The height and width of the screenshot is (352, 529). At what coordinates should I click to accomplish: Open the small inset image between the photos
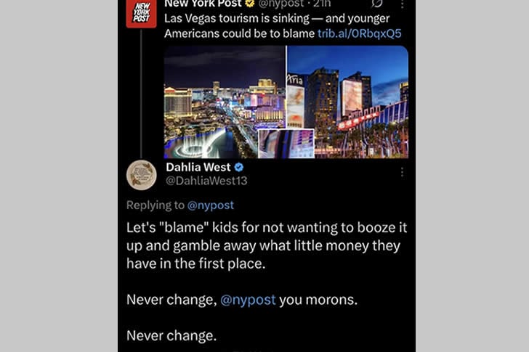coord(286,144)
